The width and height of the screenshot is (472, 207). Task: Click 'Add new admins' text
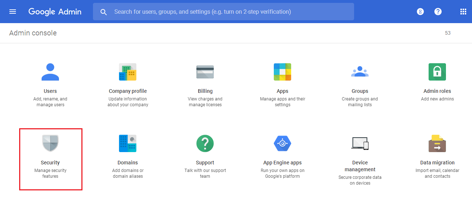(437, 99)
